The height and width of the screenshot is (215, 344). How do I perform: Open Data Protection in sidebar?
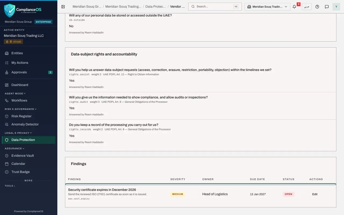[28, 140]
